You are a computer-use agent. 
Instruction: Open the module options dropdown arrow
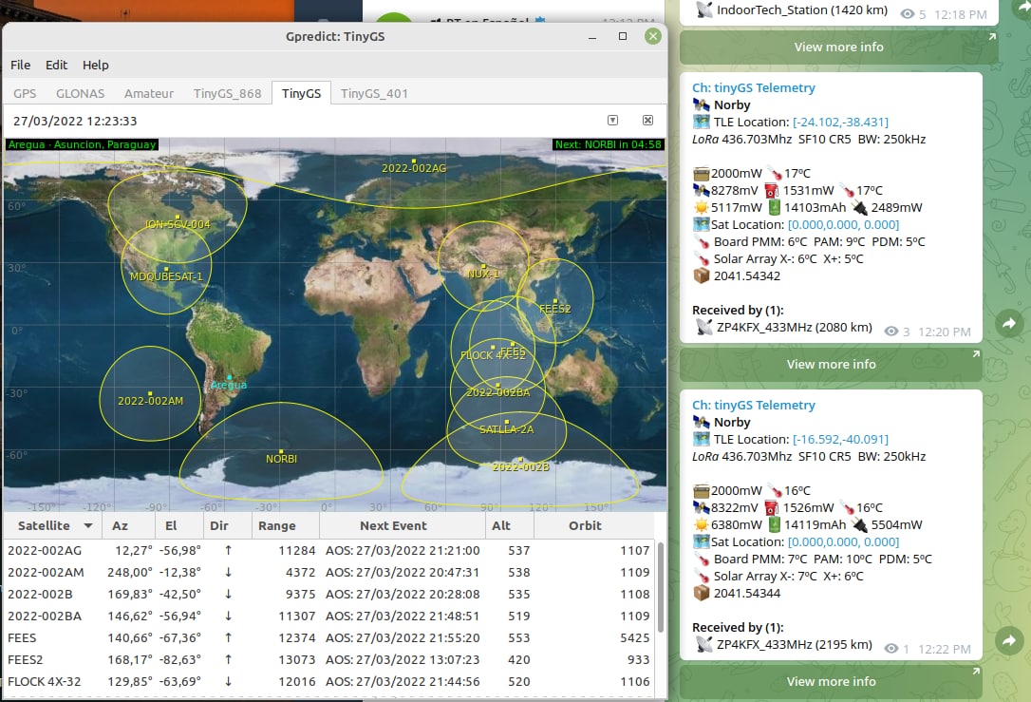click(x=612, y=121)
